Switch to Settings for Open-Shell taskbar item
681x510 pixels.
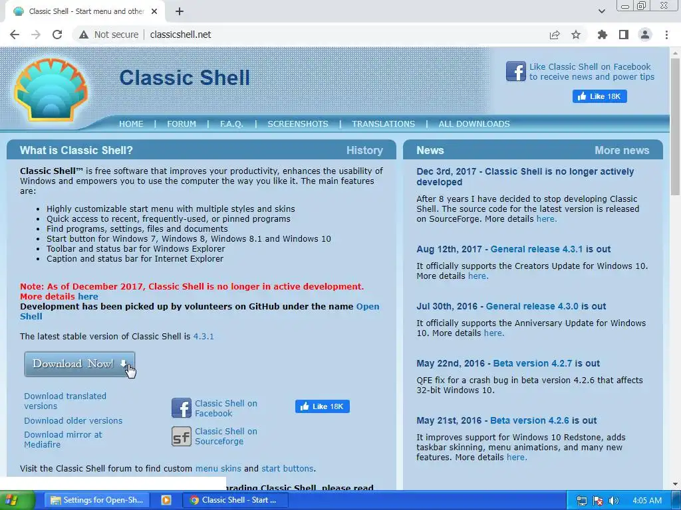tap(98, 501)
